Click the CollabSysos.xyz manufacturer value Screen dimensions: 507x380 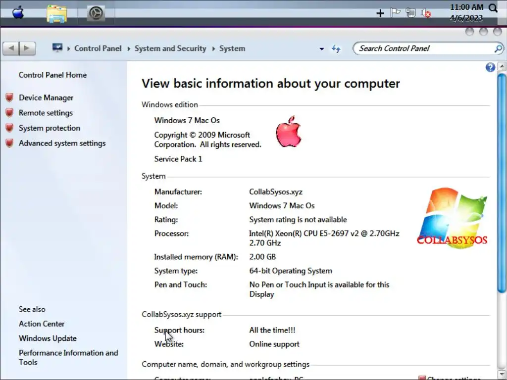[x=276, y=192]
